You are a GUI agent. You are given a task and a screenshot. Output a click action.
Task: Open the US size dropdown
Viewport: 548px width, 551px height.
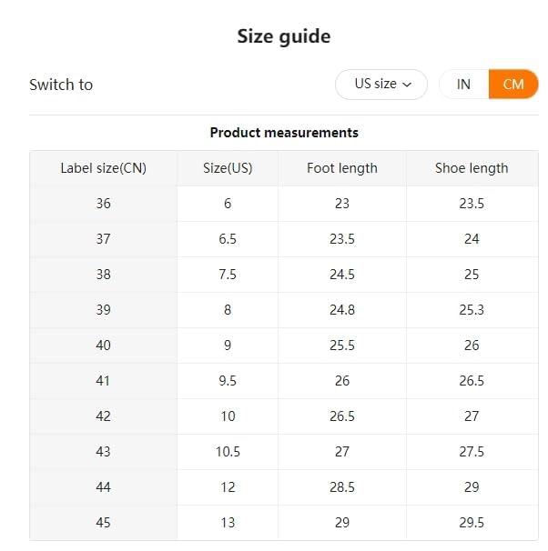[381, 85]
